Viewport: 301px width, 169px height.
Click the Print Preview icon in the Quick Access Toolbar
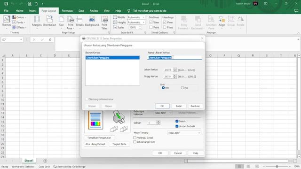(x=30, y=4)
